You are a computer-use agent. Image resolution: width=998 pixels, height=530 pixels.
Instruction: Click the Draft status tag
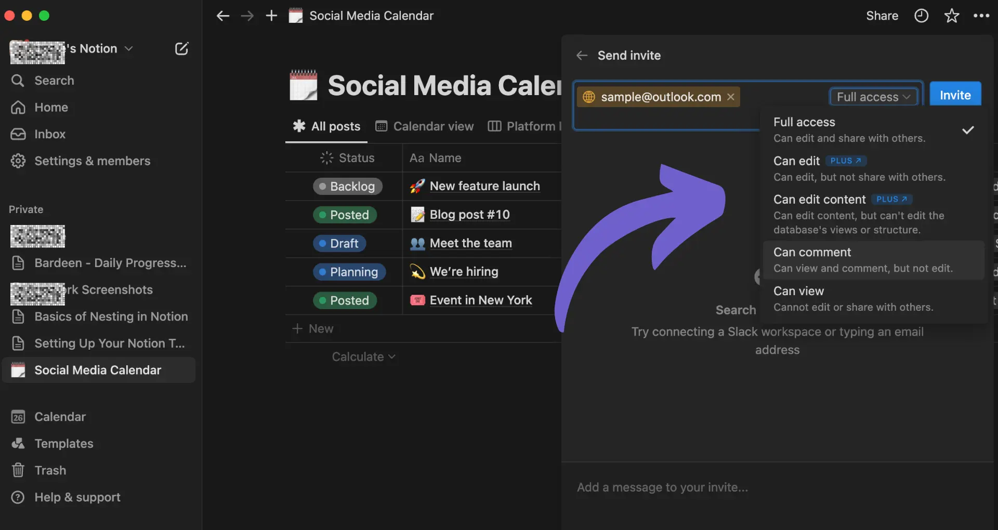click(339, 243)
